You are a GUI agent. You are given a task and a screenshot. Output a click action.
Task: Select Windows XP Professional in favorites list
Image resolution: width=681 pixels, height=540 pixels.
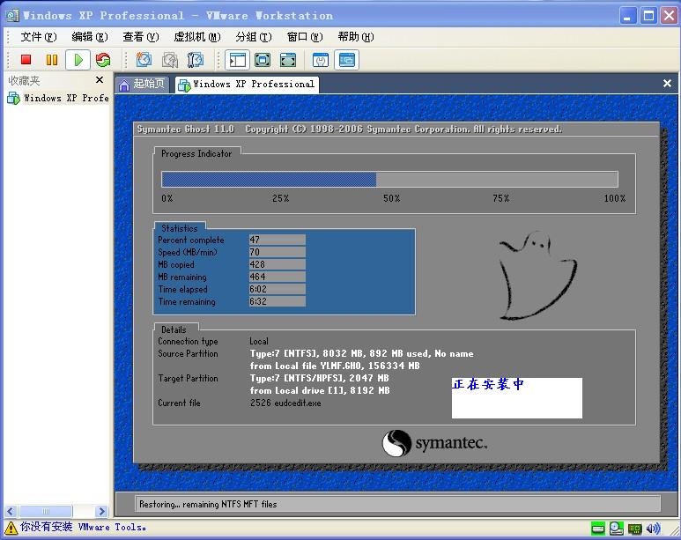coord(58,99)
